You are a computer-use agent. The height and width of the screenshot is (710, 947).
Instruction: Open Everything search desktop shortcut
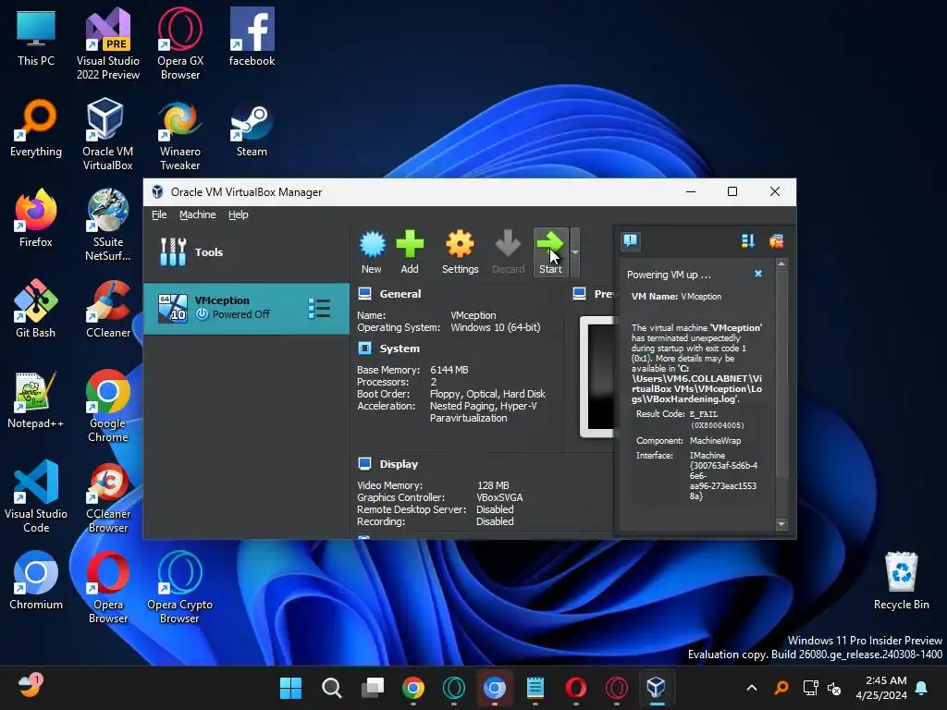36,128
